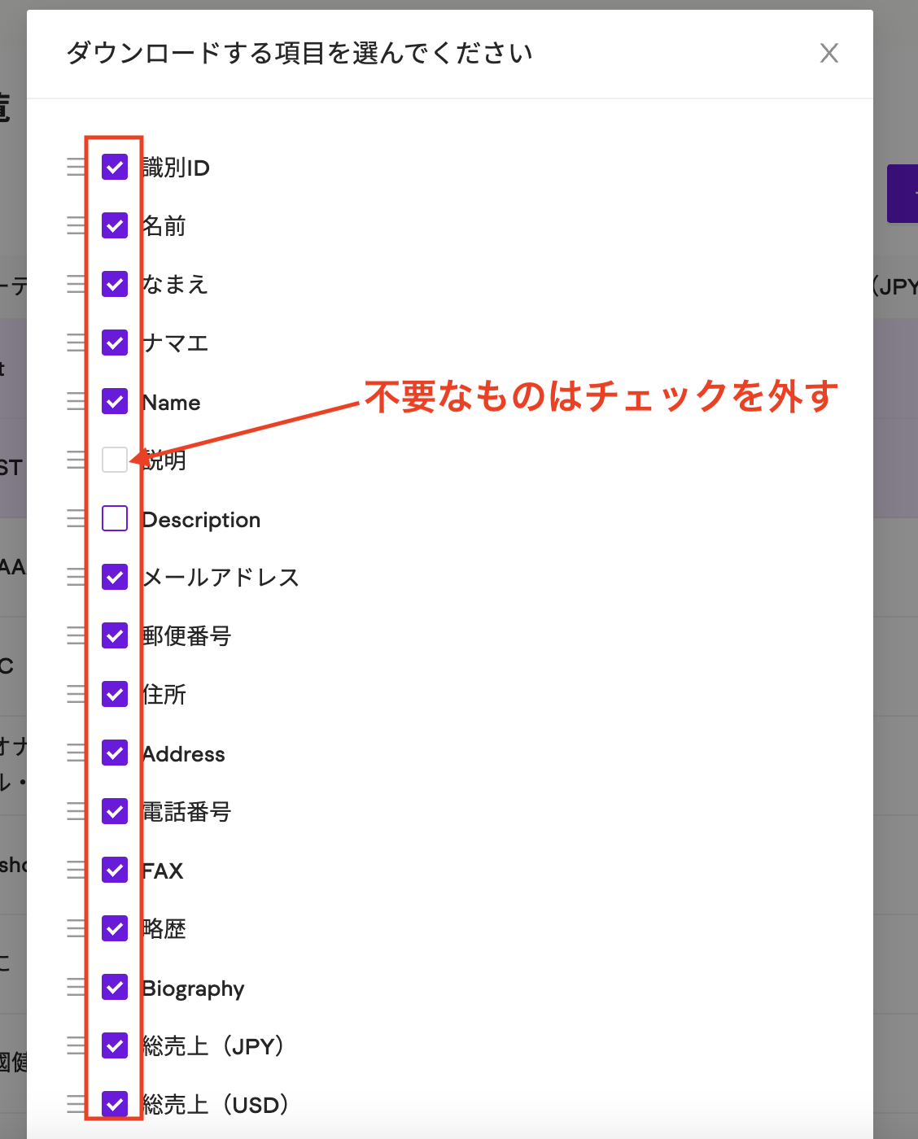Click drag handle icon beside 住所
The width and height of the screenshot is (918, 1139).
click(76, 694)
